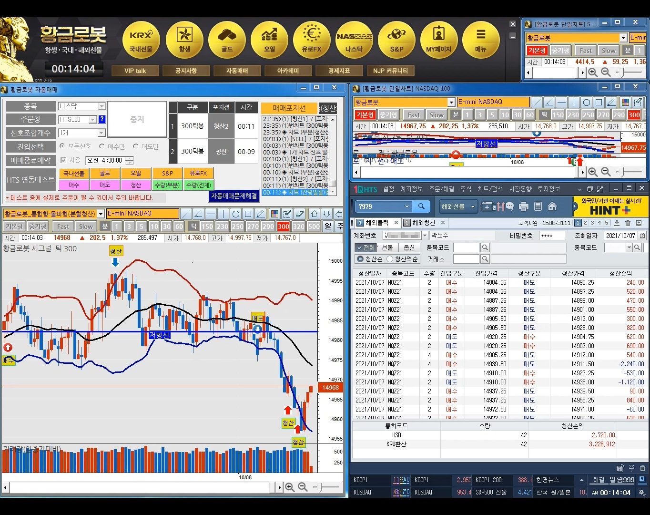
Task: Open the 차트/검색 menu in 1QHTS
Action: click(x=490, y=189)
